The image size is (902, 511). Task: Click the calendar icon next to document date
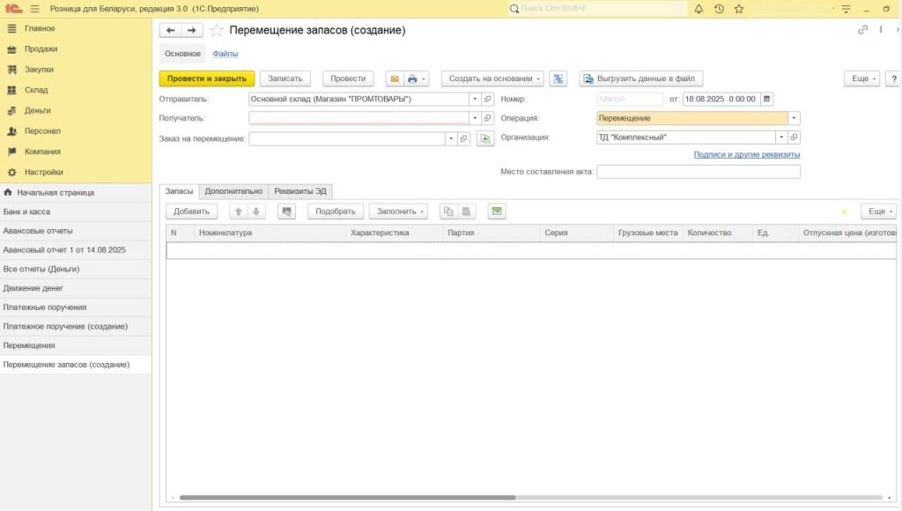pyautogui.click(x=766, y=99)
